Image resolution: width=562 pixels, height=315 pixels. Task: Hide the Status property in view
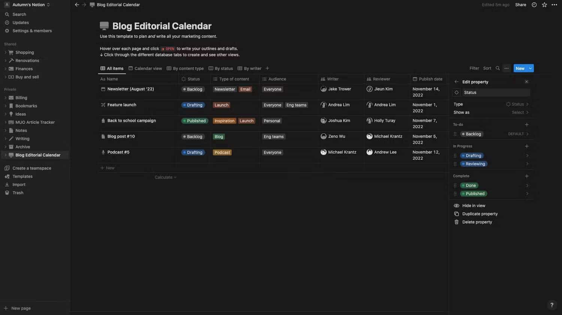coord(474,206)
